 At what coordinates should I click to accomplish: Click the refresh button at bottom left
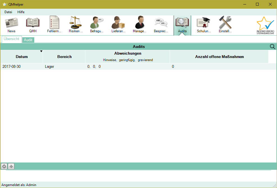point(4,166)
